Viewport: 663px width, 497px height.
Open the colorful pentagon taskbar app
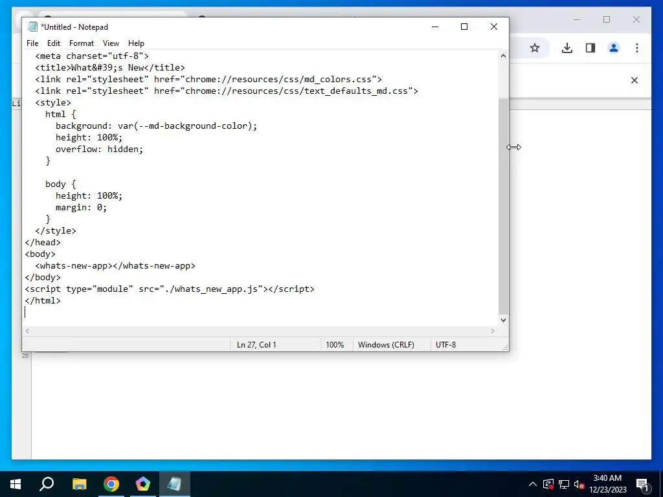point(143,484)
